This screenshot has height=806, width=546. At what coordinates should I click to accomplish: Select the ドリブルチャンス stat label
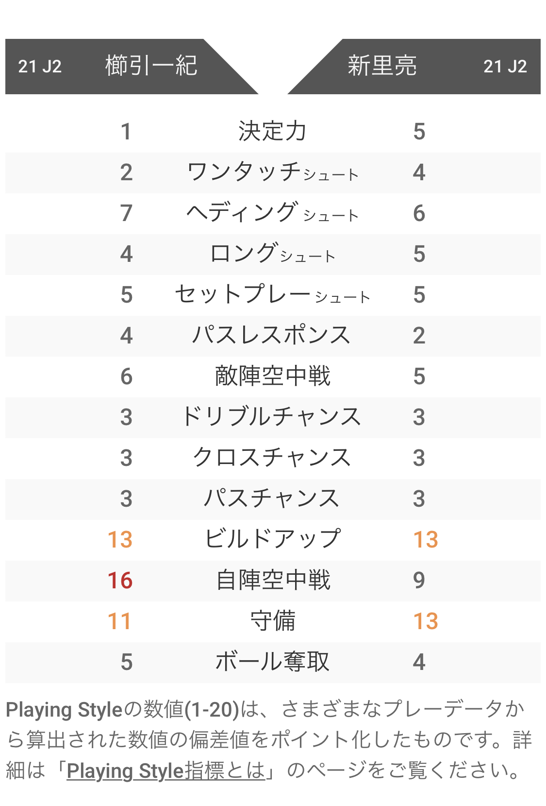[x=272, y=417]
